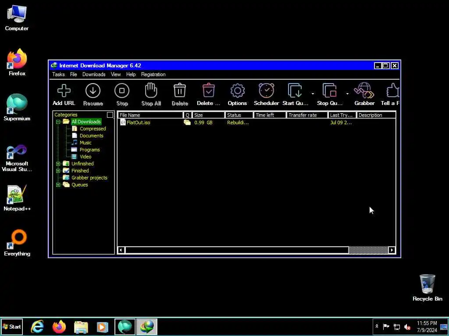The image size is (449, 336).
Task: Open Options gear icon
Action: [x=237, y=91]
